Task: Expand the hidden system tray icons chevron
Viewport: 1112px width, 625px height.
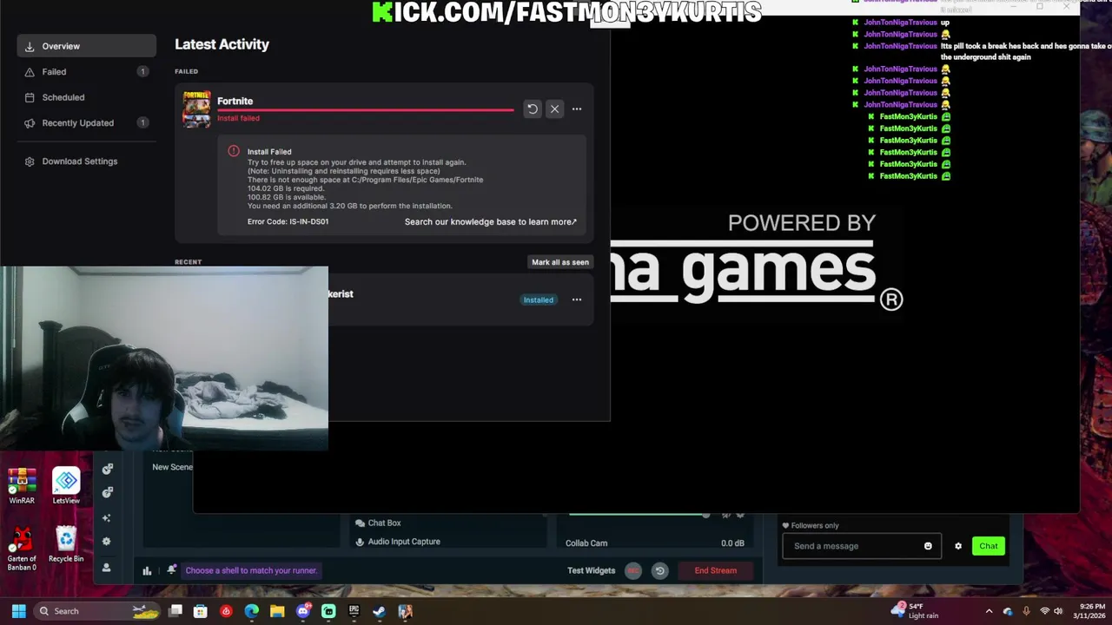Action: [x=989, y=611]
